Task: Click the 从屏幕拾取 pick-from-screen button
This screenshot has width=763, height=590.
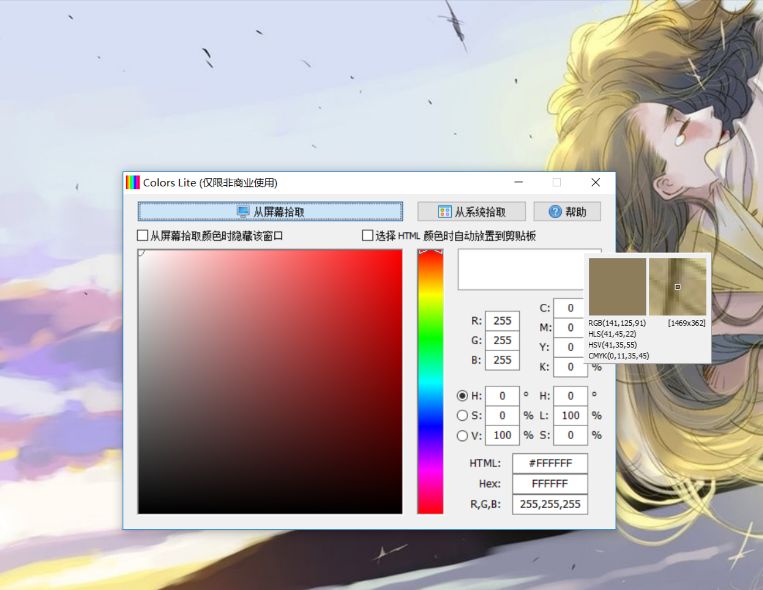Action: coord(270,211)
